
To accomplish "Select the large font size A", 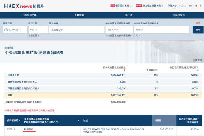I will tap(185, 6).
